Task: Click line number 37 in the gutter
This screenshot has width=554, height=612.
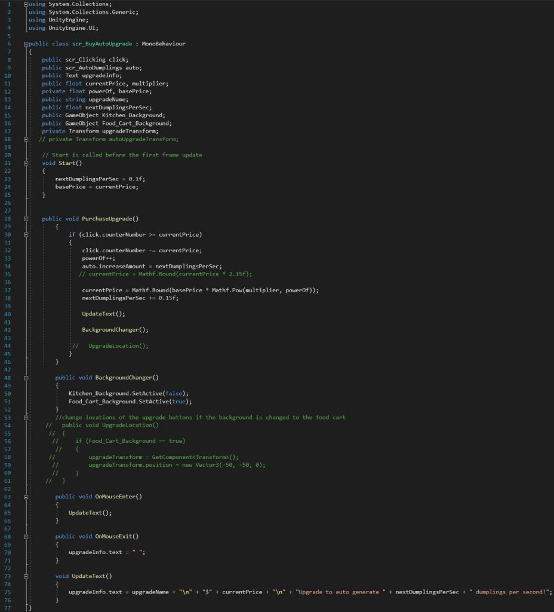Action: pos(8,290)
